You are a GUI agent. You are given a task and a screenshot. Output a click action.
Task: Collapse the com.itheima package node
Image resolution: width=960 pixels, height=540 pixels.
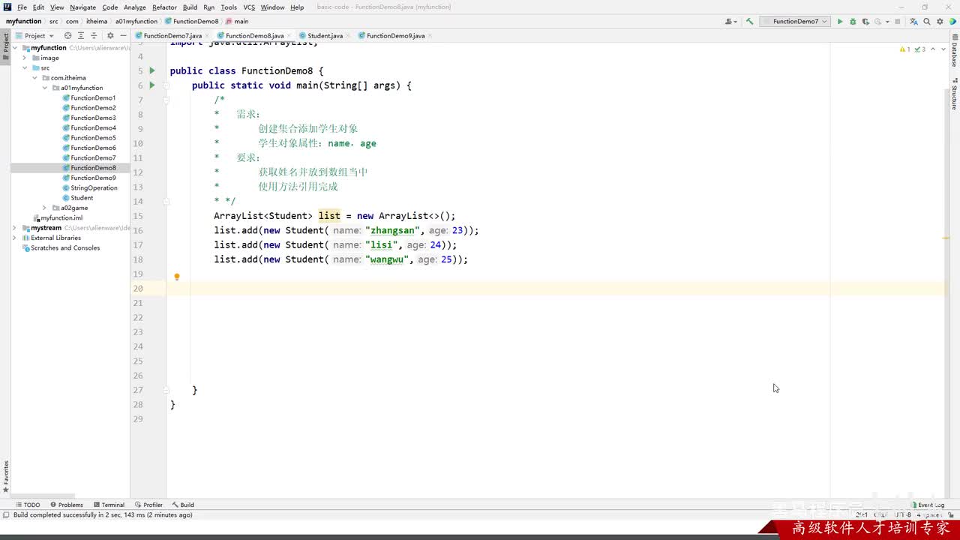coord(34,78)
